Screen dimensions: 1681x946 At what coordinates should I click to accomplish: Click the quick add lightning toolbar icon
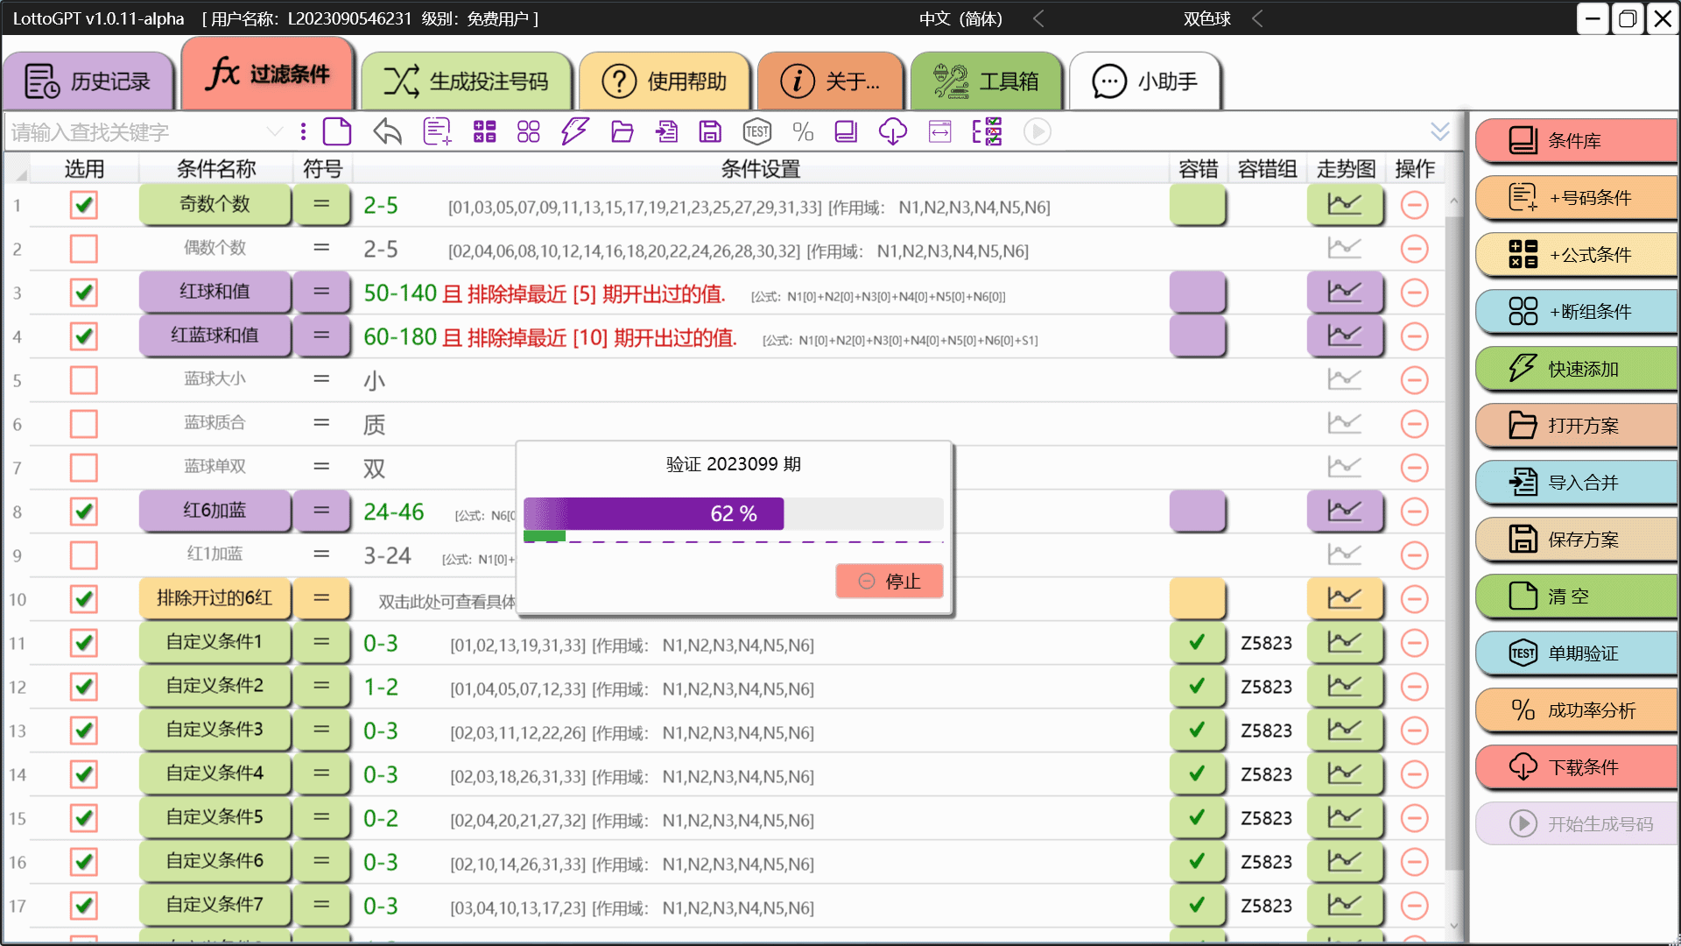(x=575, y=132)
